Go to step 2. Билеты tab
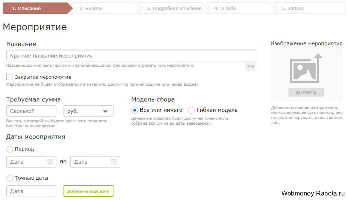This screenshot has width=348, height=200. 105,8
